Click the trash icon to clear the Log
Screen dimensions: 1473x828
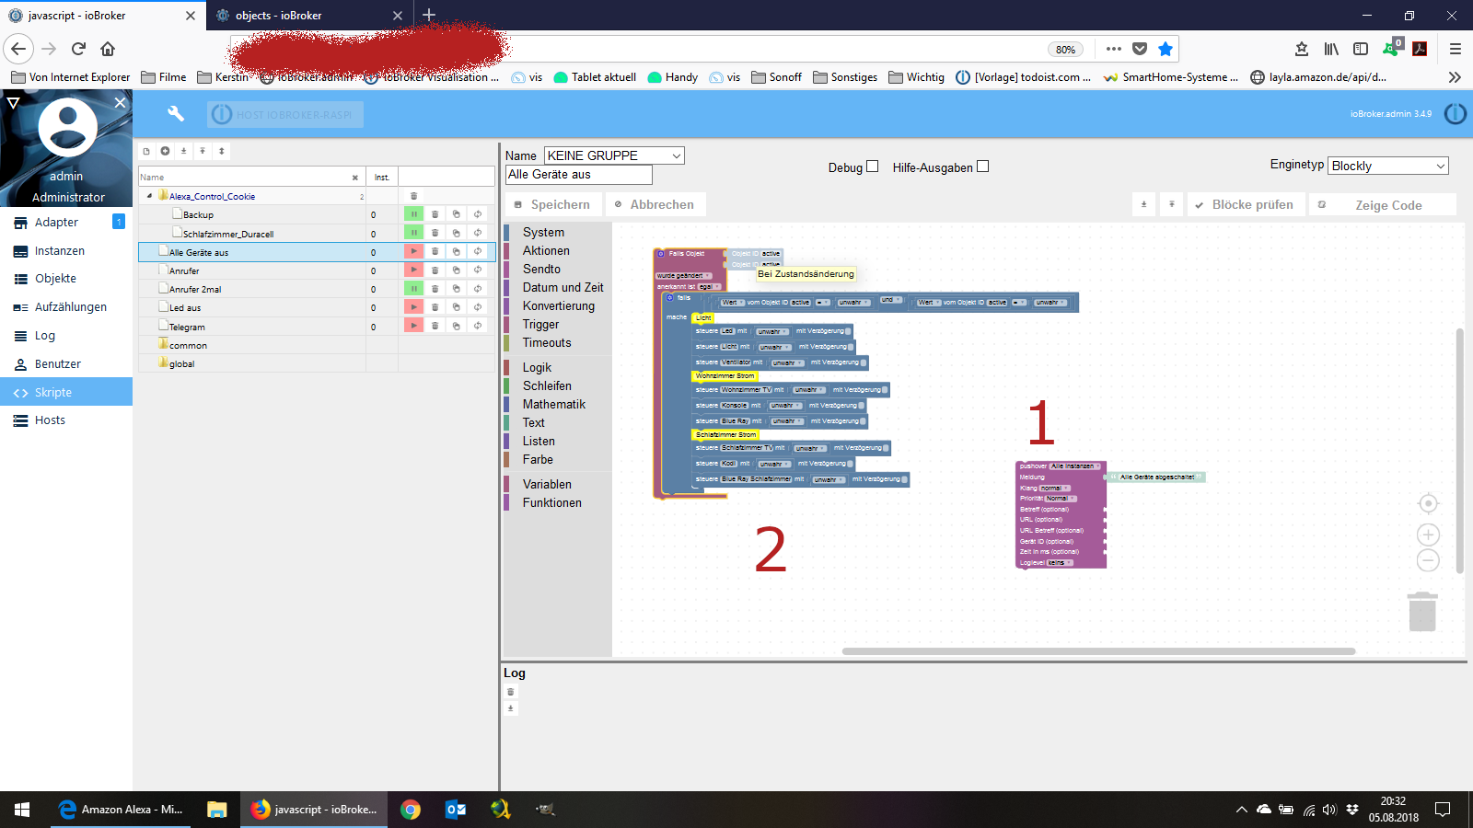point(511,692)
